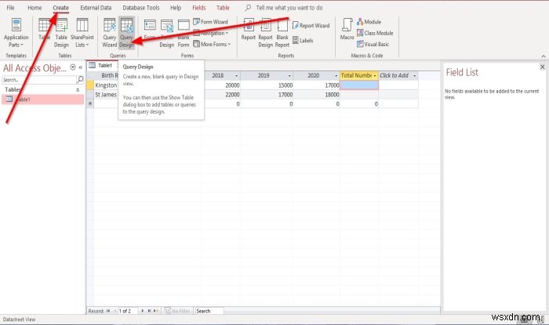Screen dimensions: 549x325
Task: Open the Click to Add dropdown
Action: (415, 75)
